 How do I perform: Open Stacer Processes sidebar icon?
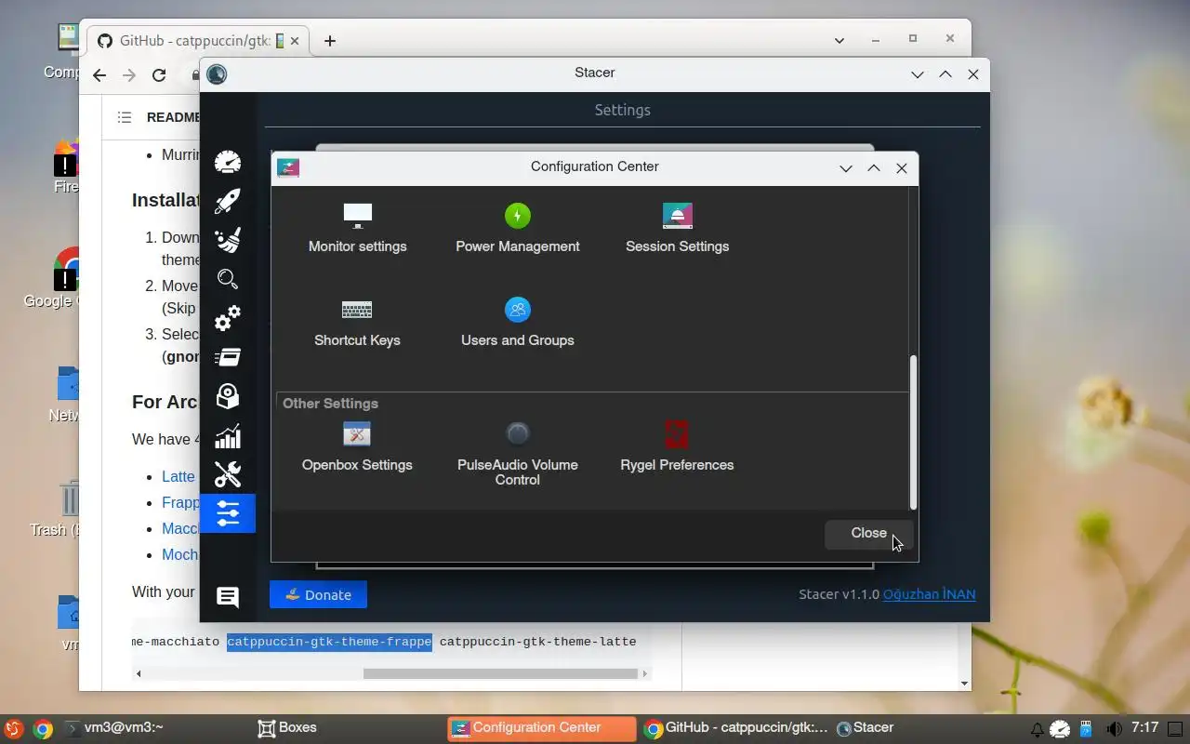(x=228, y=357)
